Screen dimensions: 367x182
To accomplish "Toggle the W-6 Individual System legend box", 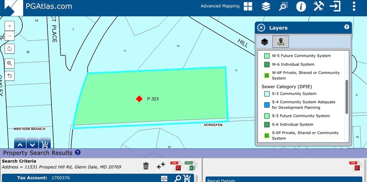I will click(x=267, y=64).
